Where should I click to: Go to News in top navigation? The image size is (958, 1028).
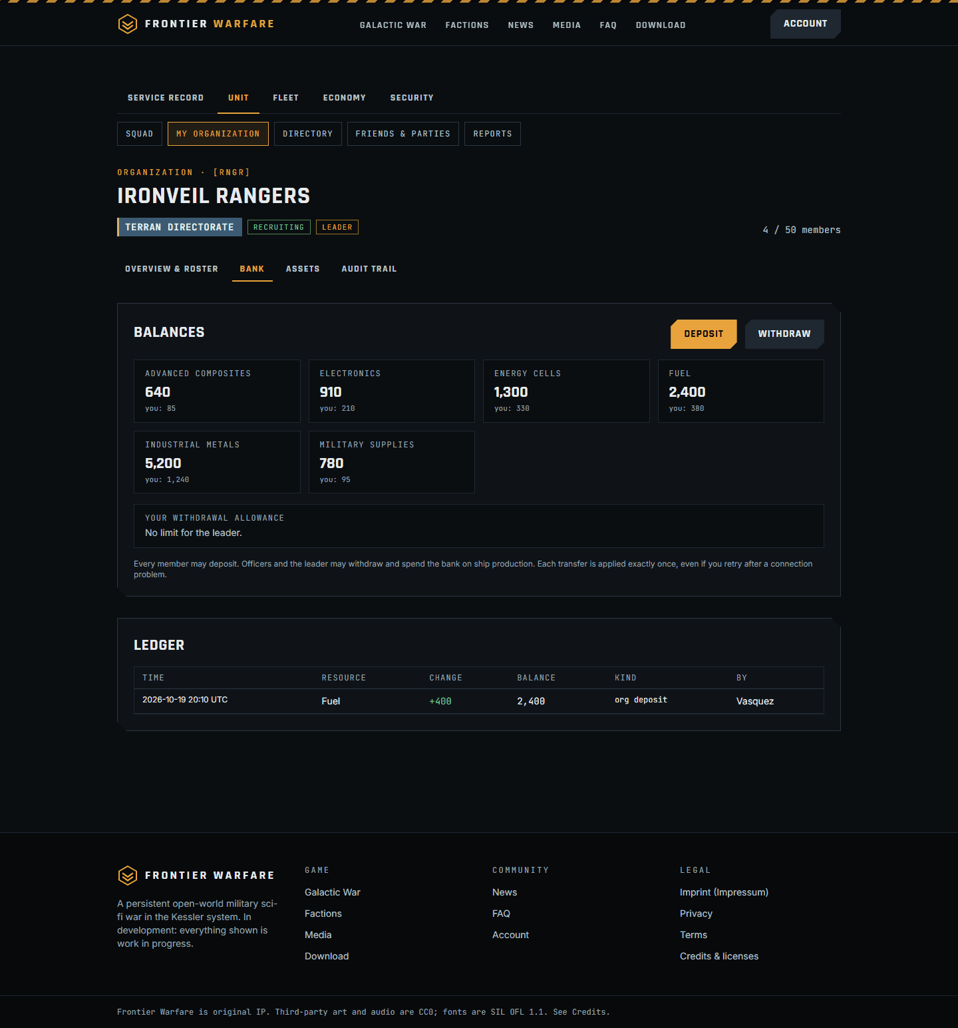(521, 25)
